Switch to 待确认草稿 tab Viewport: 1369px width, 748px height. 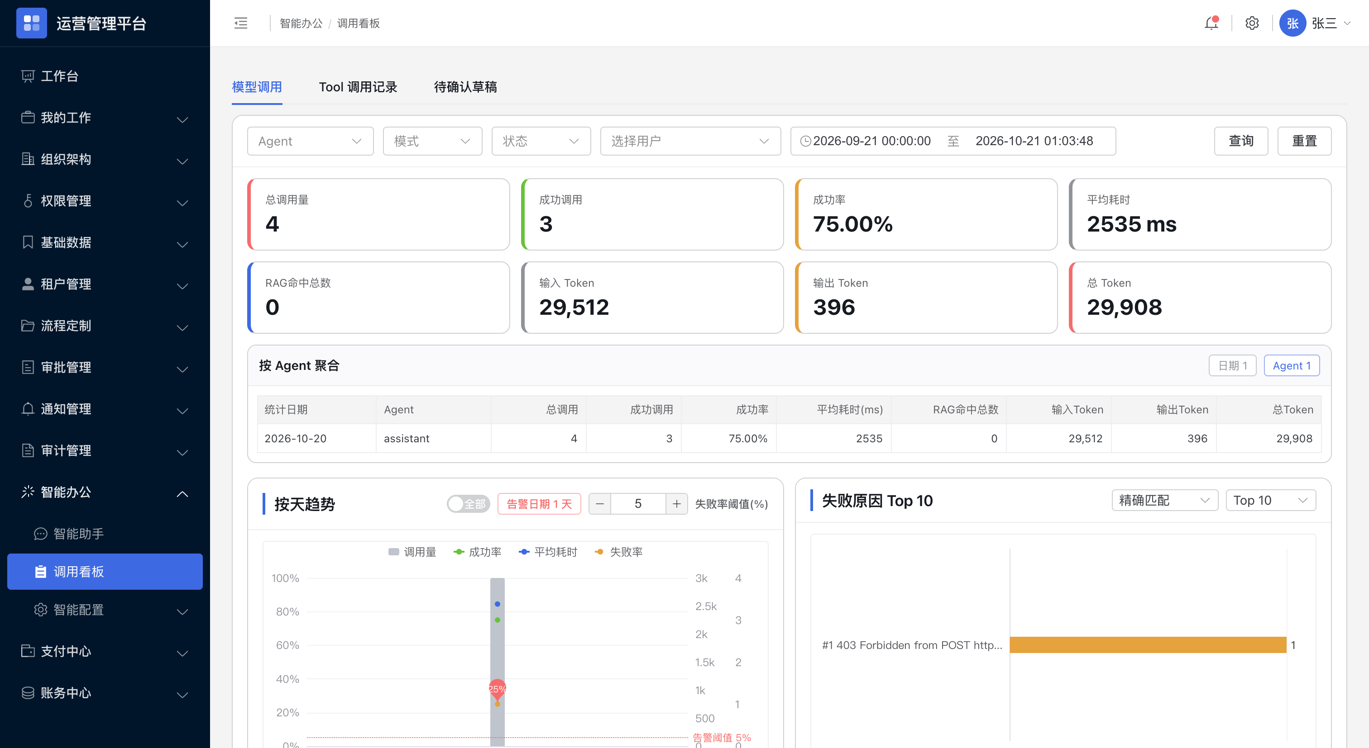tap(465, 87)
